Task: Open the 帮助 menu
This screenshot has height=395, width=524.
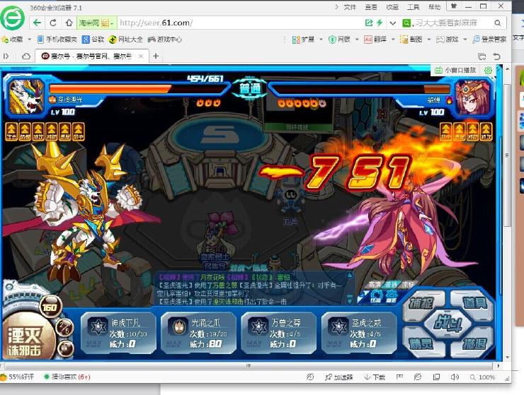Action: (435, 7)
